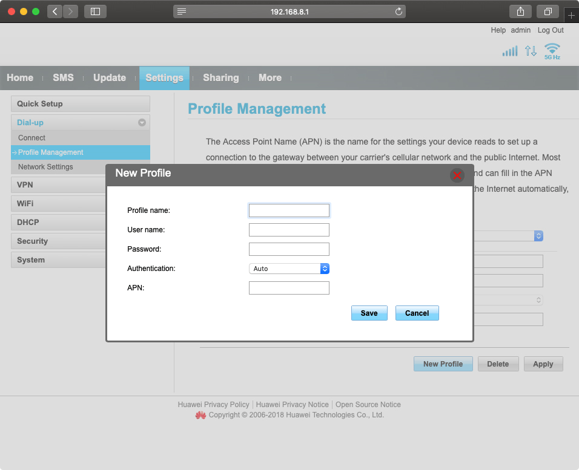Save the new profile
This screenshot has width=579, height=470.
(369, 313)
